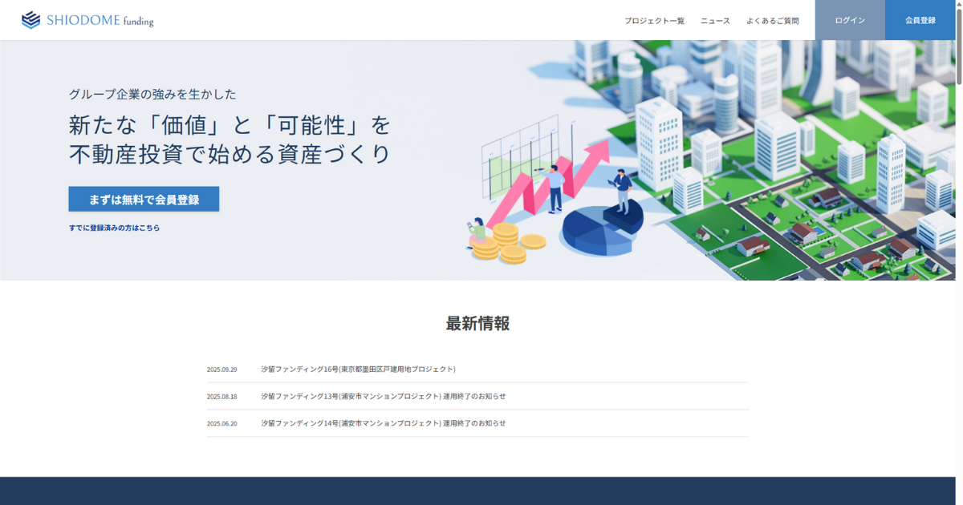Follow the すでに登録済みの方はこちら link

pos(115,228)
